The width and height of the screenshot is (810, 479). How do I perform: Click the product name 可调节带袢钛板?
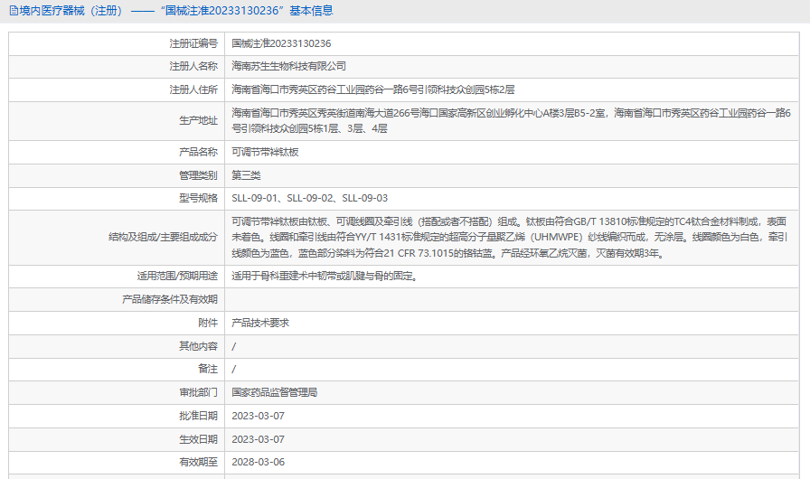[x=265, y=152]
